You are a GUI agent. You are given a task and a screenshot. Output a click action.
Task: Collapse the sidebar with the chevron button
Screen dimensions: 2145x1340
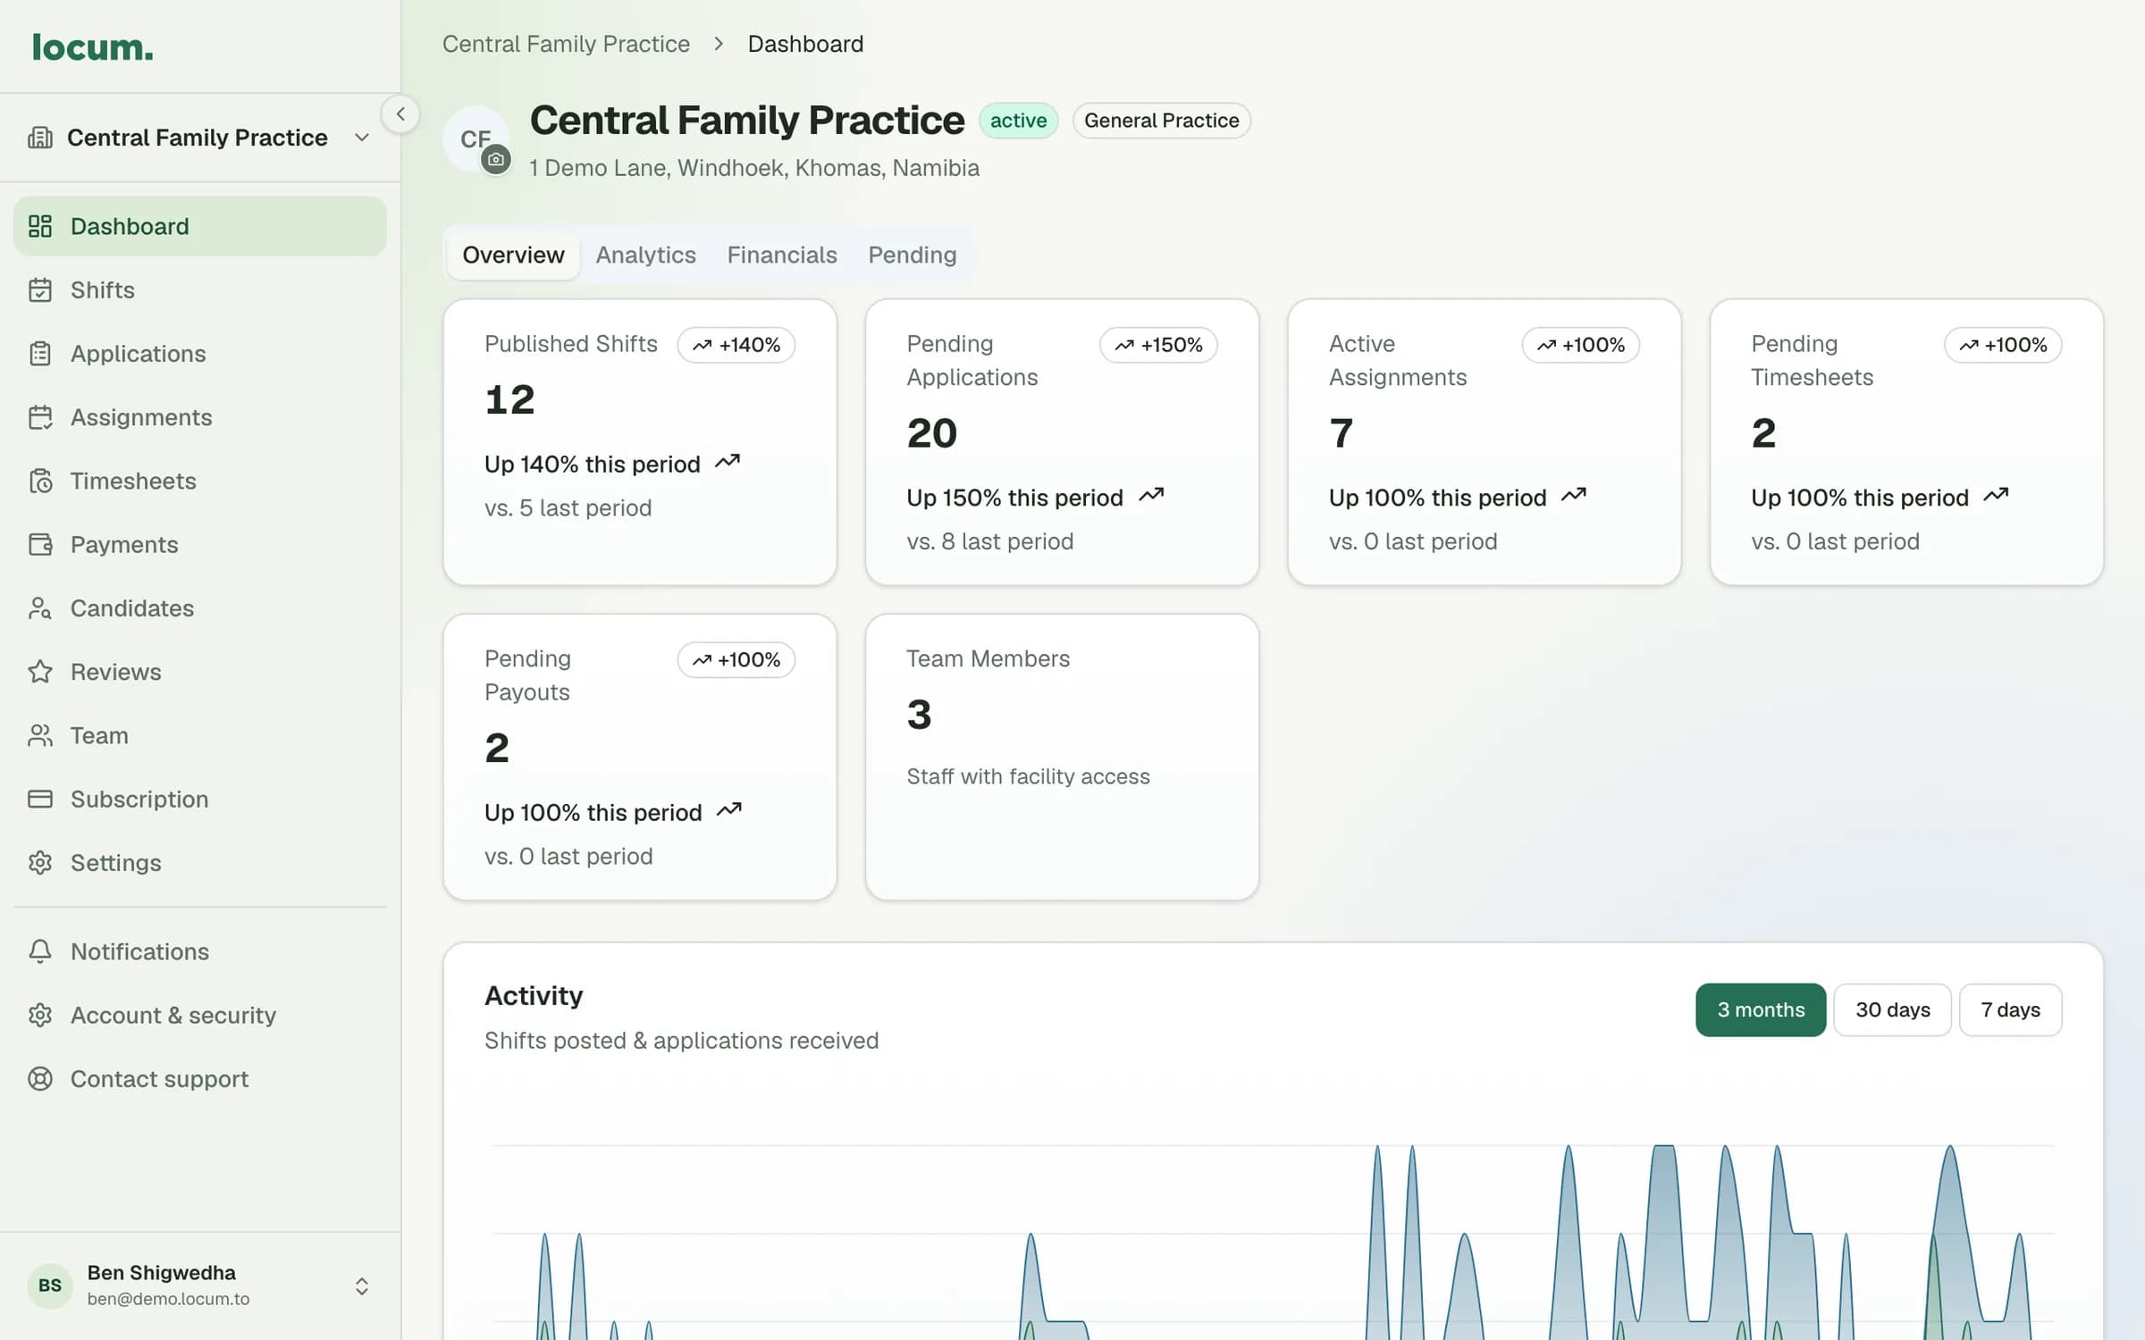(x=400, y=113)
